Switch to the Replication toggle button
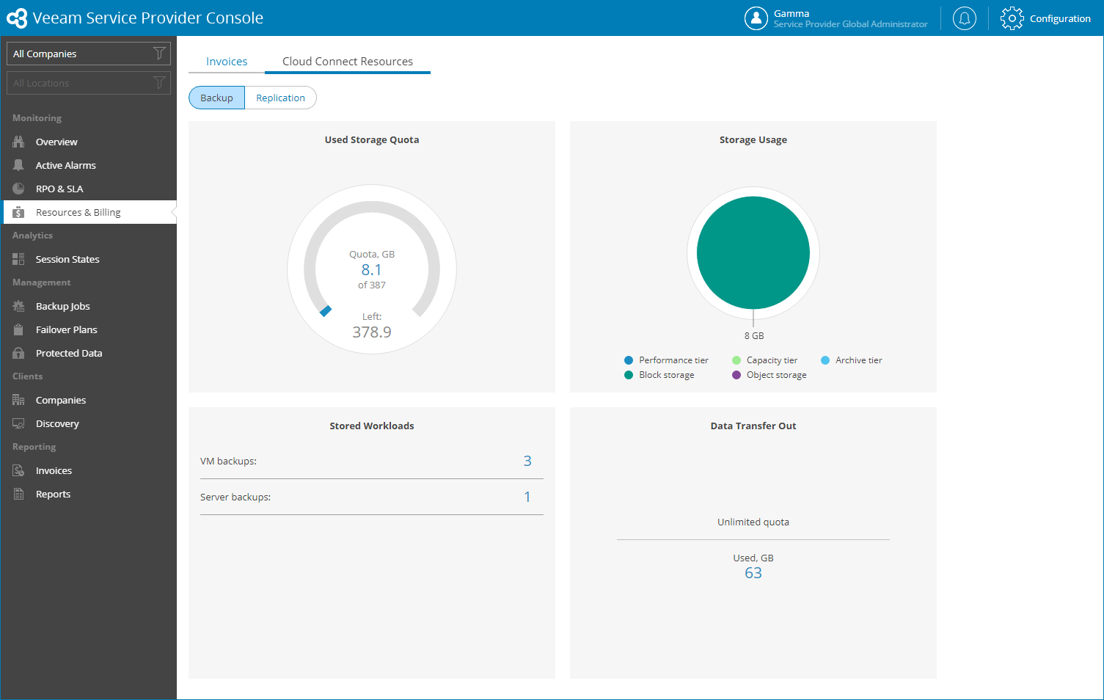The height and width of the screenshot is (700, 1104). click(280, 98)
